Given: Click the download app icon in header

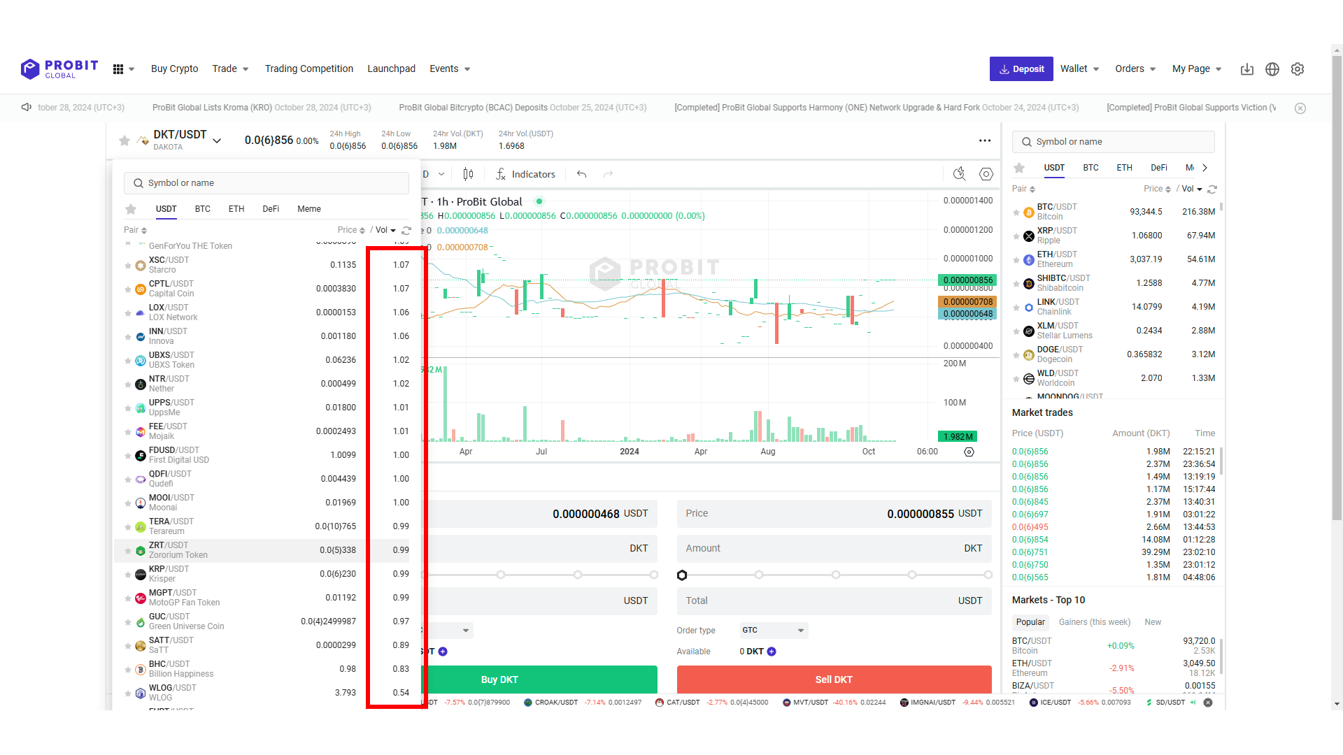Looking at the screenshot, I should tap(1247, 69).
